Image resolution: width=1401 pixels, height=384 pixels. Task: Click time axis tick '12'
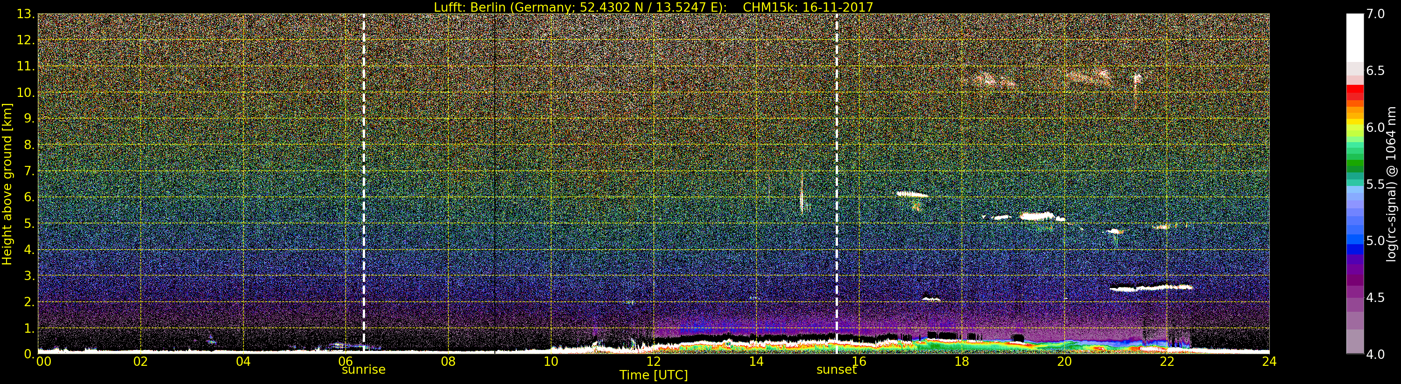click(653, 361)
